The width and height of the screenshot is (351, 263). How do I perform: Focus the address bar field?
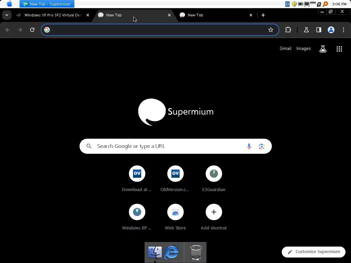[160, 30]
